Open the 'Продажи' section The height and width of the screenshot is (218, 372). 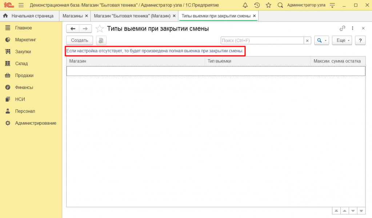pyautogui.click(x=24, y=76)
